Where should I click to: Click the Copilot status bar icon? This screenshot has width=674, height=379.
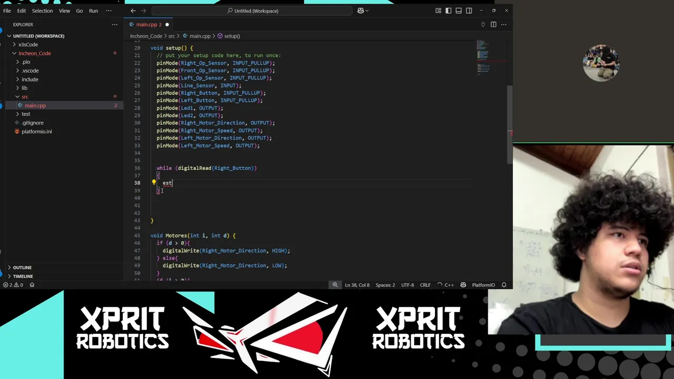tap(463, 285)
